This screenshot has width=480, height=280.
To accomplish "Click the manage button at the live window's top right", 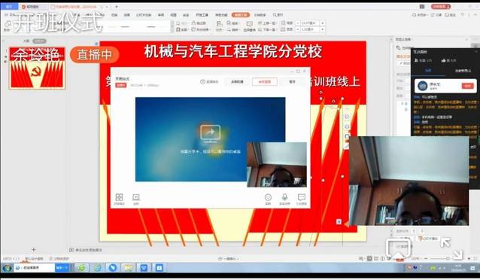I will tap(293, 82).
